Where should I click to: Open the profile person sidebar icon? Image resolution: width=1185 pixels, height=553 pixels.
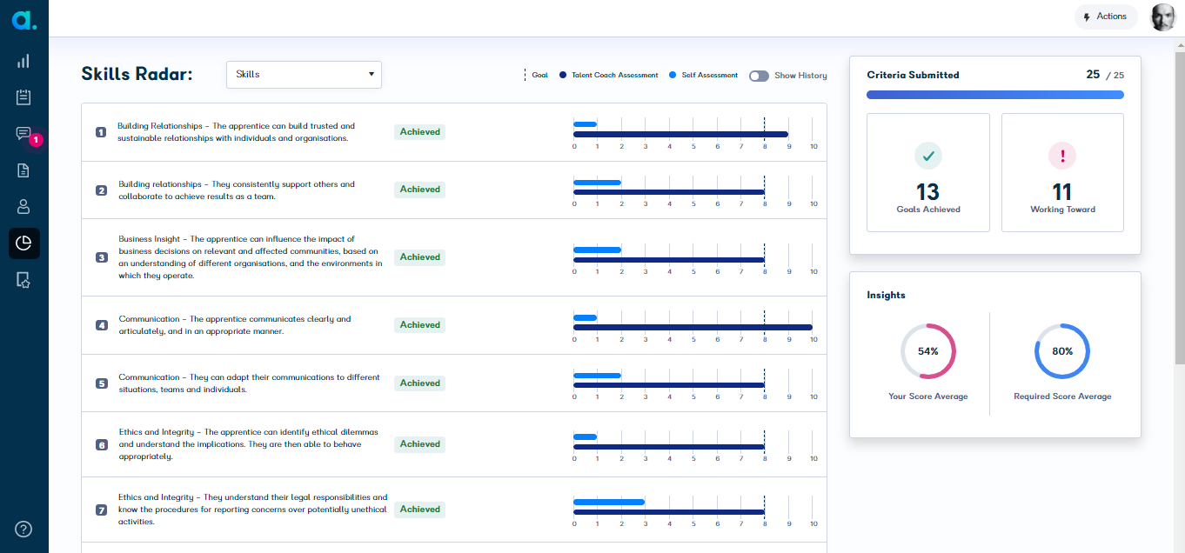[23, 206]
